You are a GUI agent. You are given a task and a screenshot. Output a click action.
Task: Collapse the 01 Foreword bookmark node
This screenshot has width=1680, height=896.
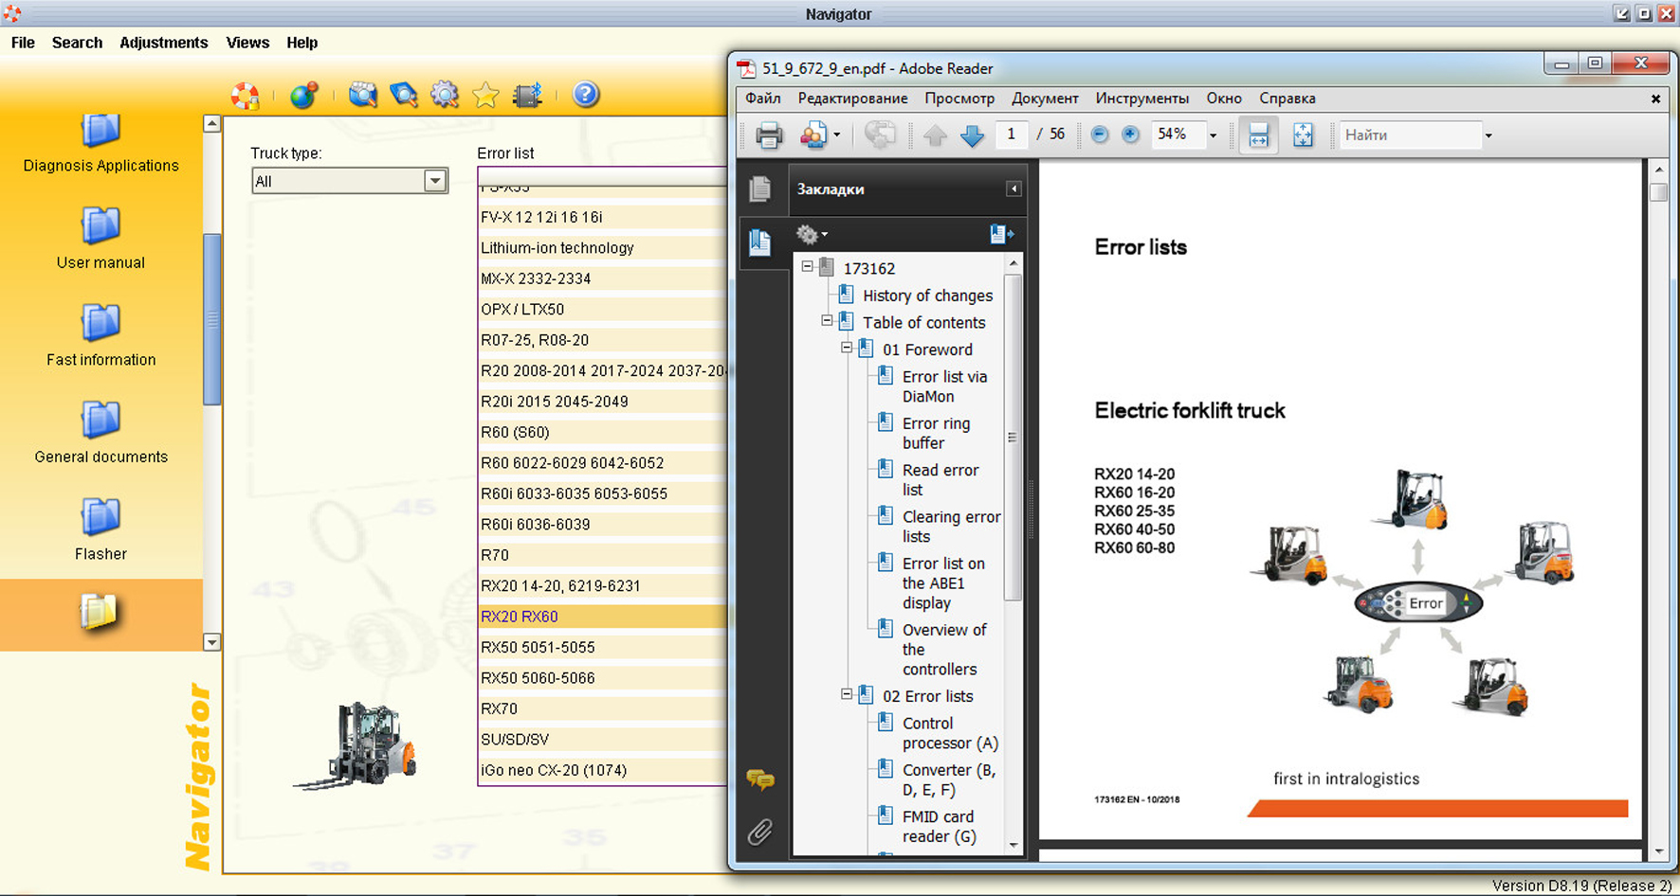847,349
